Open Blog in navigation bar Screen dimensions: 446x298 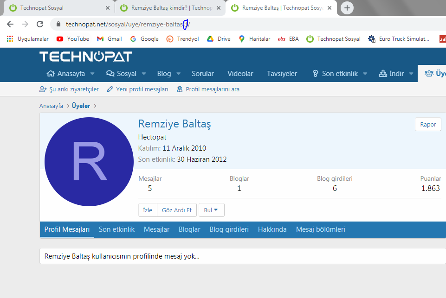point(164,74)
